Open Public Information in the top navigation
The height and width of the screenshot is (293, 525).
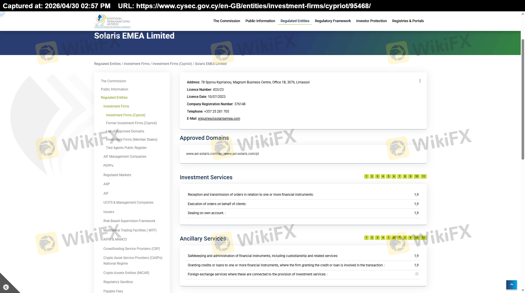pos(260,21)
